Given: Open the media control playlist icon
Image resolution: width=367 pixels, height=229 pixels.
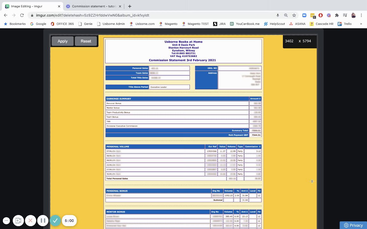Looking at the screenshot, I should coord(345,15).
